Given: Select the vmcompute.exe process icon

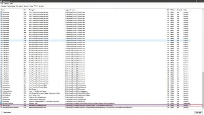Looking at the screenshot, I should (x=1, y=91).
